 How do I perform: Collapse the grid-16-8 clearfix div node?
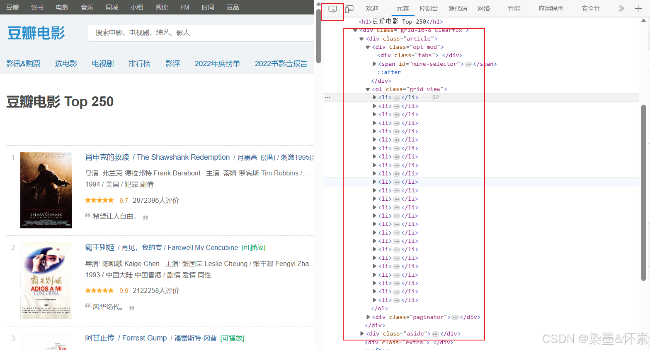355,30
